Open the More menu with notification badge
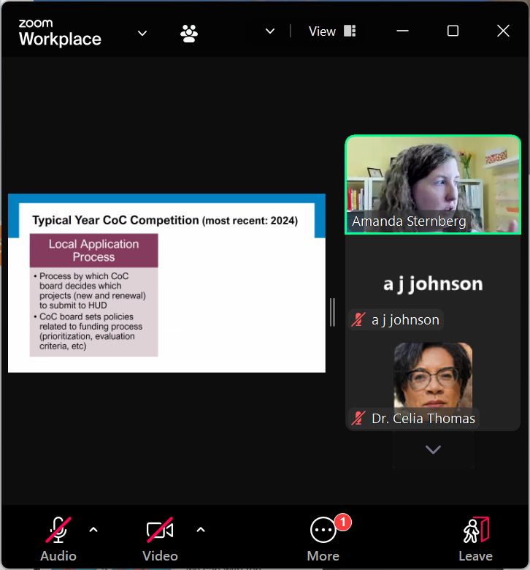This screenshot has width=530, height=570. pos(323,539)
